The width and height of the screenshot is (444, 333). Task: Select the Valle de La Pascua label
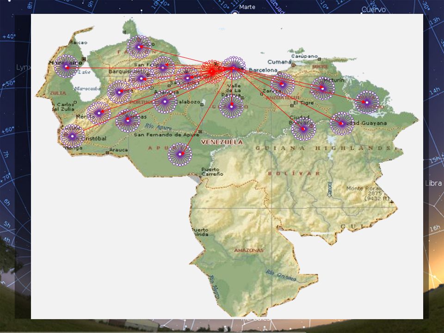click(232, 90)
